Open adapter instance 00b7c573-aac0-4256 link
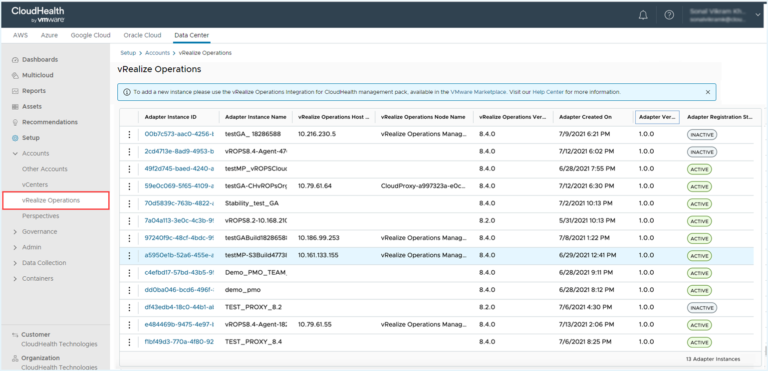This screenshot has width=768, height=371. coord(179,134)
